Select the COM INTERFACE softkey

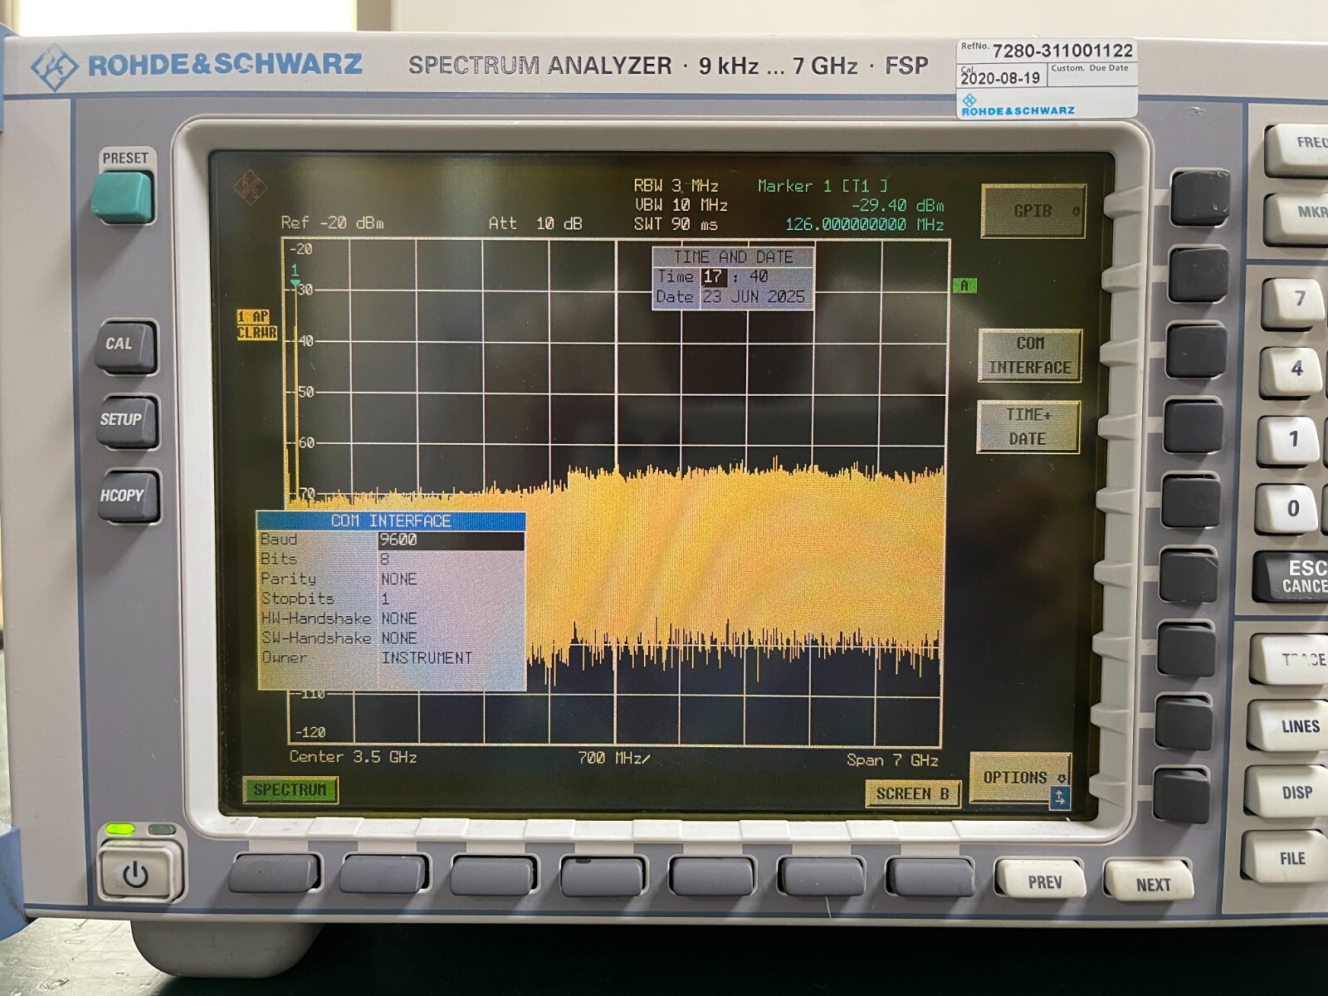tap(1030, 355)
